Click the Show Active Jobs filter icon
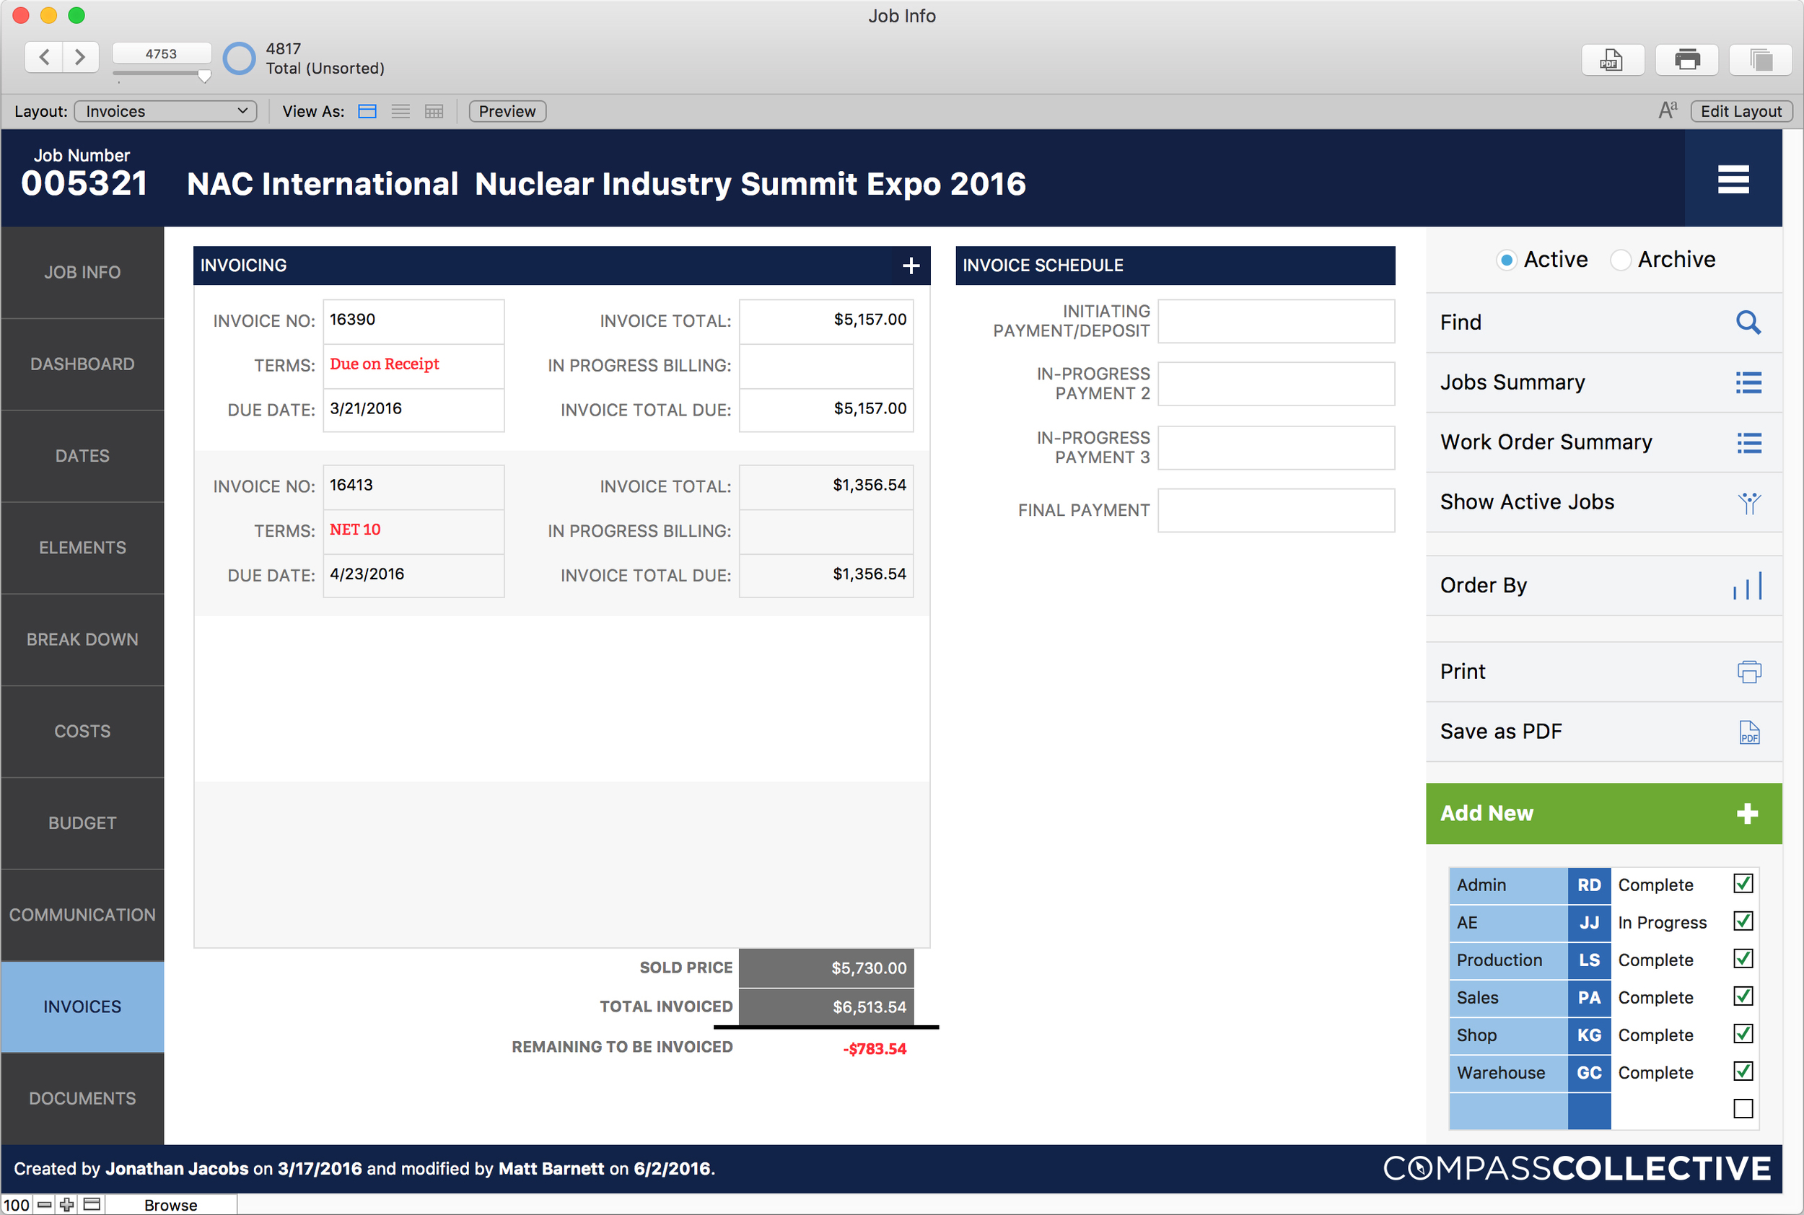This screenshot has width=1804, height=1215. [x=1748, y=503]
